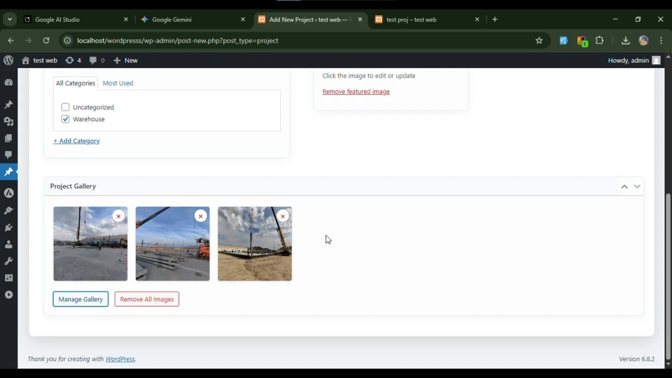The width and height of the screenshot is (672, 378).
Task: Click the scrollbar down arrow
Action: [x=668, y=365]
